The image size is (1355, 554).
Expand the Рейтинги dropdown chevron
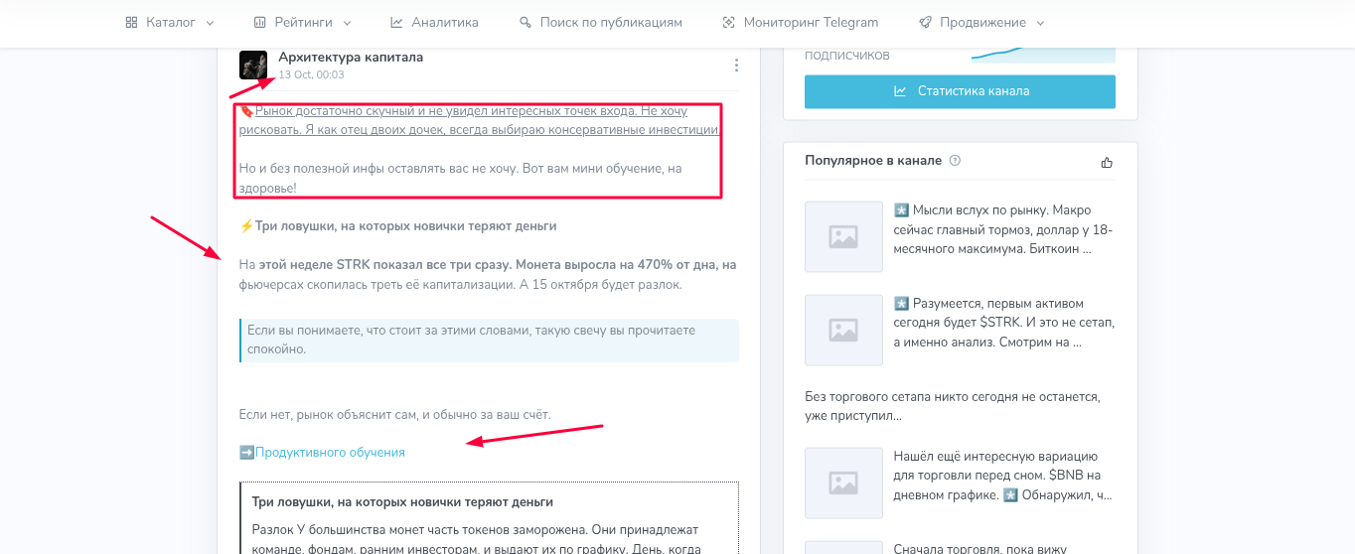(347, 23)
